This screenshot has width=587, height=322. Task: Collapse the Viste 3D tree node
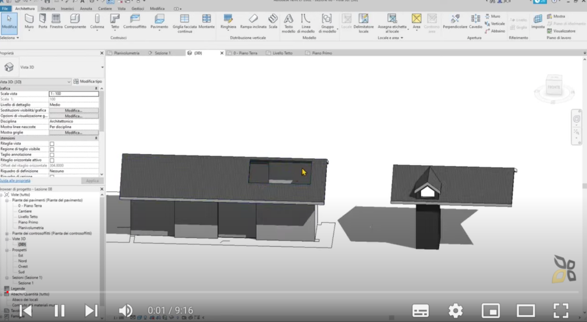[x=7, y=239]
